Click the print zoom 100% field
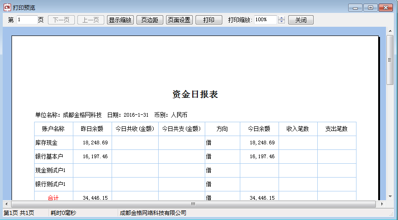Image resolution: width=398 pixels, height=220 pixels. click(265, 20)
